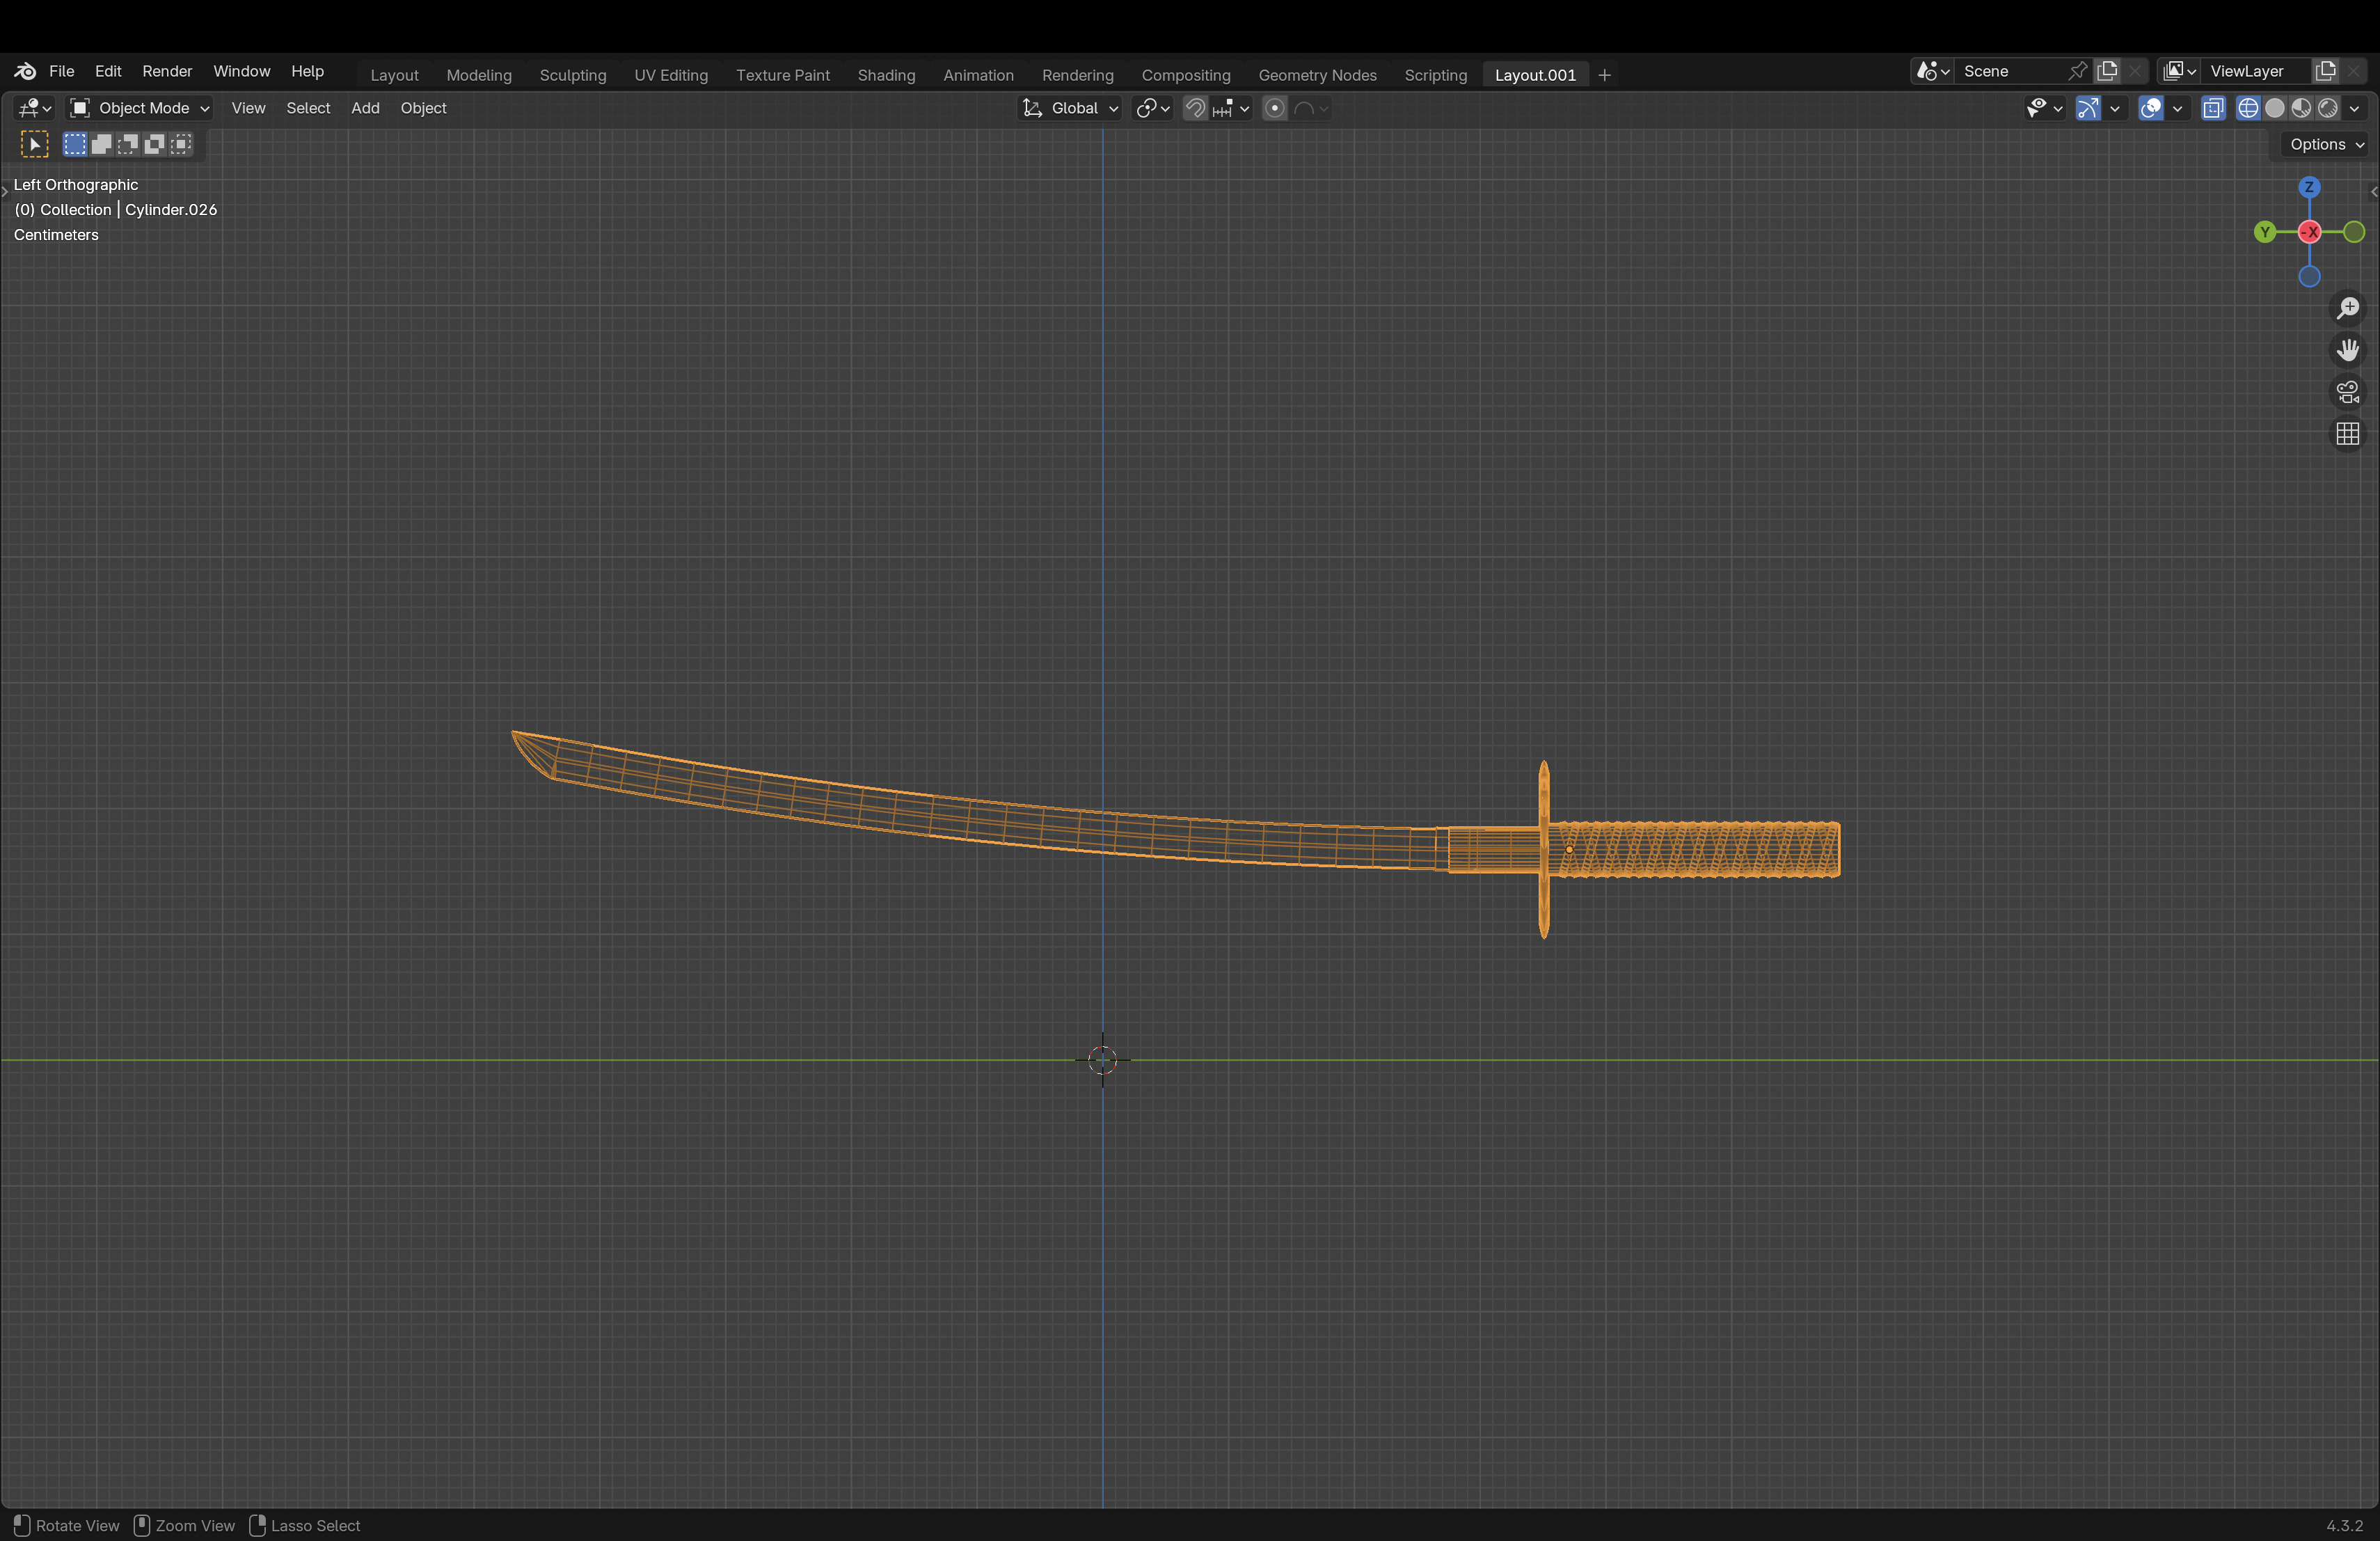Click the negative Y axis gizmo circle

point(2354,232)
